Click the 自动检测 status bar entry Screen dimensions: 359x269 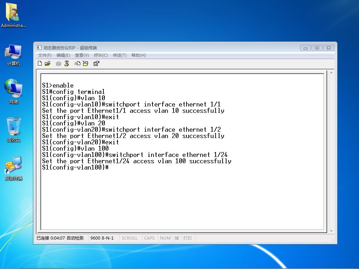pyautogui.click(x=75, y=238)
